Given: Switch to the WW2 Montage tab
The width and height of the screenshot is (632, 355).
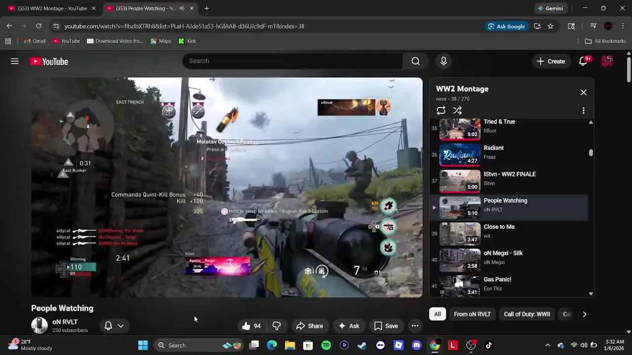Looking at the screenshot, I should click(x=52, y=8).
